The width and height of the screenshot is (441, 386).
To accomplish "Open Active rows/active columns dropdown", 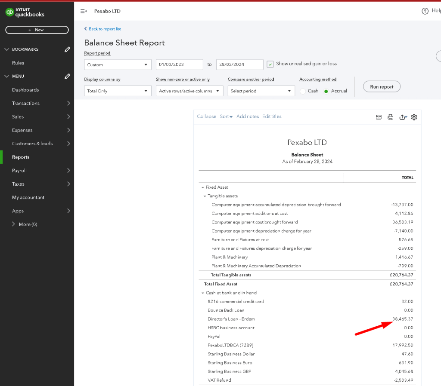I will tap(189, 91).
